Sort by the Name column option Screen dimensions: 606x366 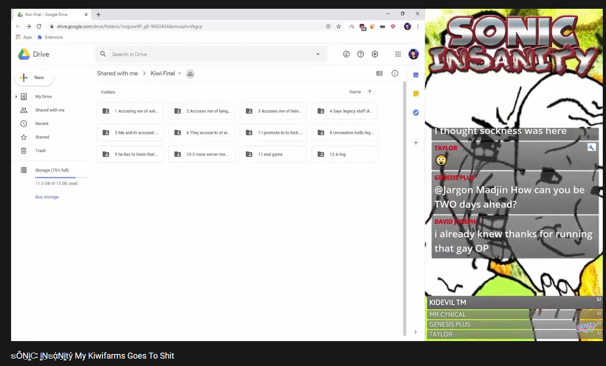355,92
